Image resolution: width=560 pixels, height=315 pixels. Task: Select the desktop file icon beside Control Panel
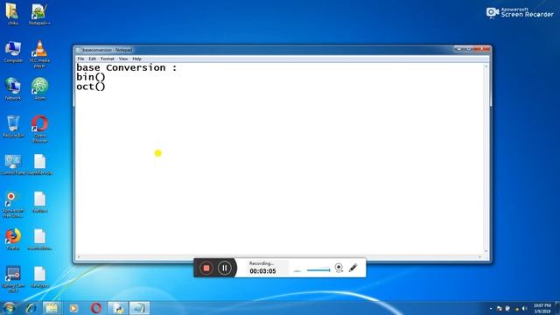coord(39,164)
